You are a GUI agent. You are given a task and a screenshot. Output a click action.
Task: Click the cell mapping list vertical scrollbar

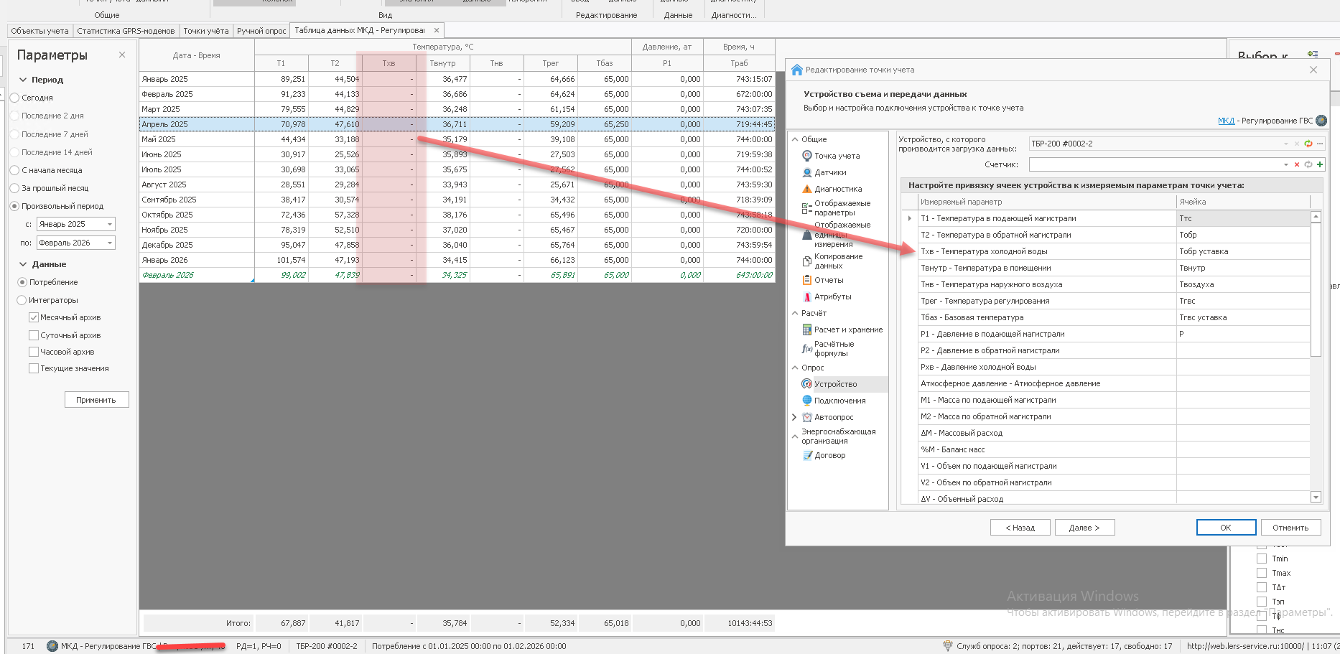[1316, 287]
